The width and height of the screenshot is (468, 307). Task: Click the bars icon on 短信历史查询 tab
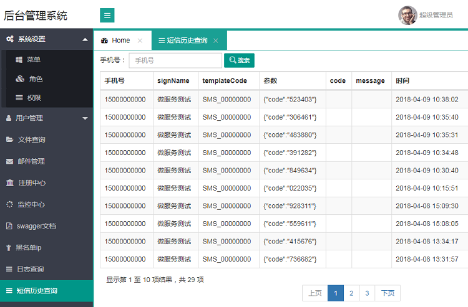[x=162, y=40]
